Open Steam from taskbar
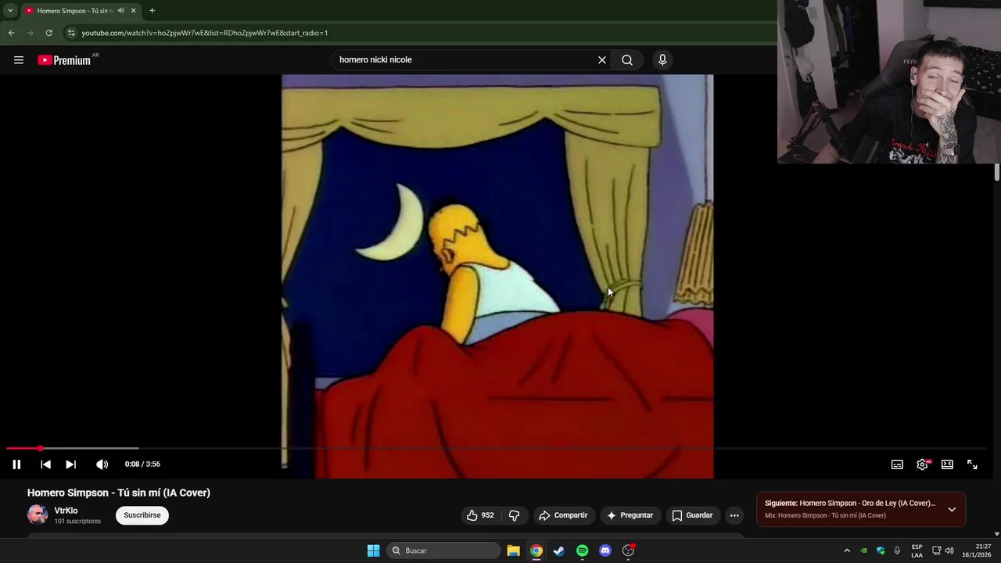Screen dimensions: 1001x563 coord(558,550)
